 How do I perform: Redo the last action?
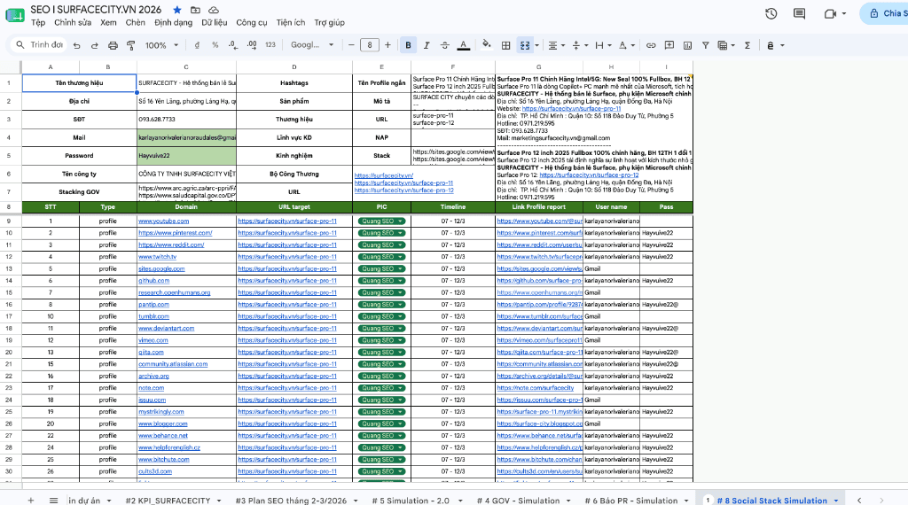coord(94,45)
